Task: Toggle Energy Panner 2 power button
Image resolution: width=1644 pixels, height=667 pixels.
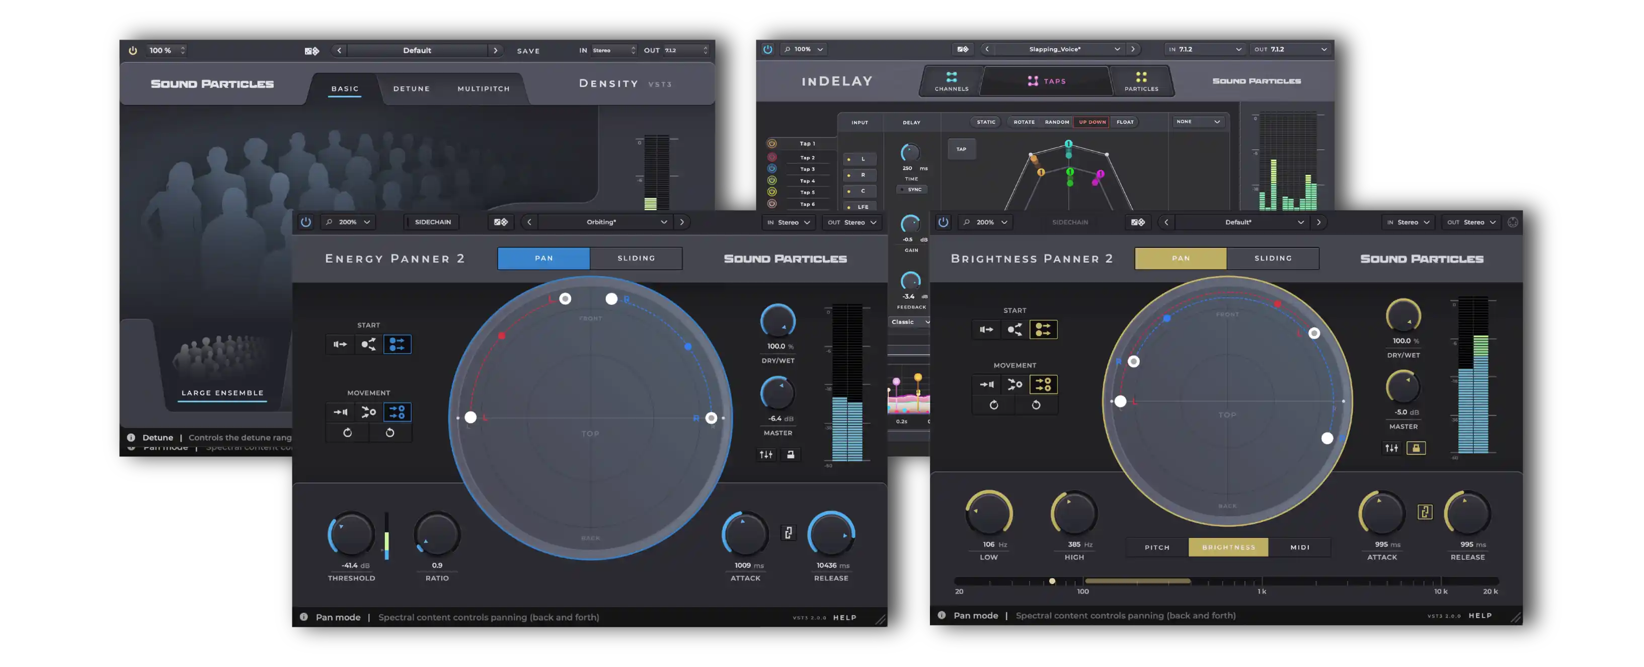Action: (x=305, y=222)
